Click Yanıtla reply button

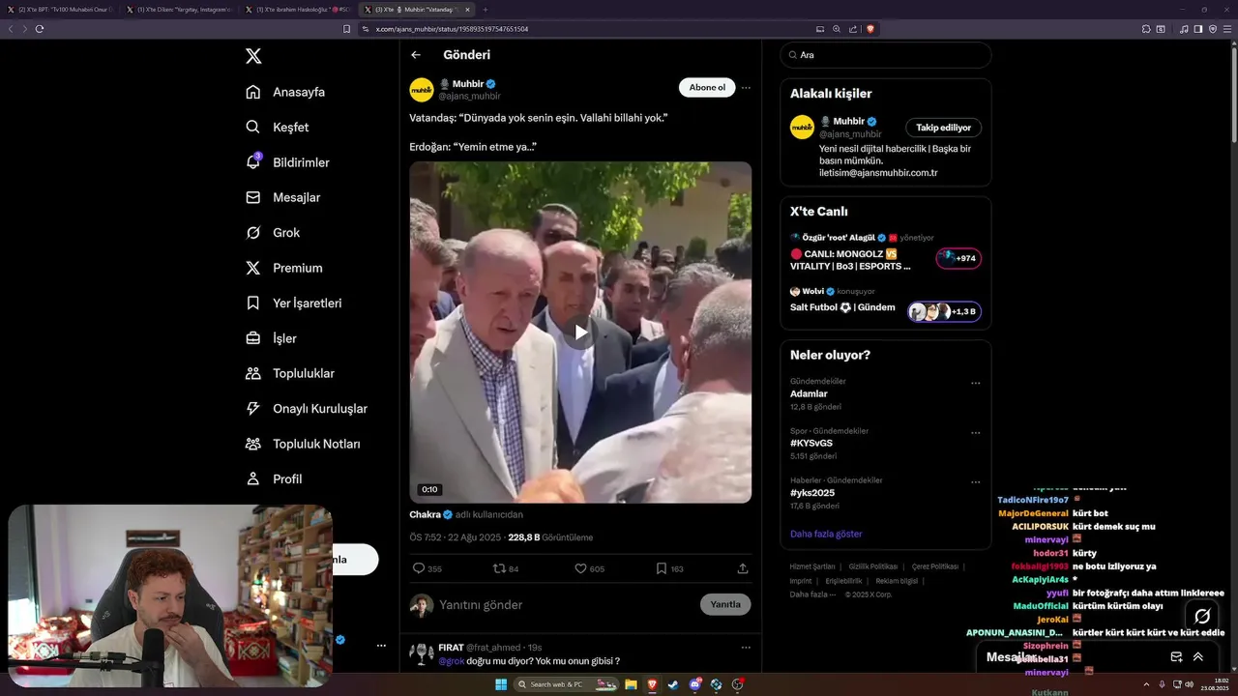(725, 604)
